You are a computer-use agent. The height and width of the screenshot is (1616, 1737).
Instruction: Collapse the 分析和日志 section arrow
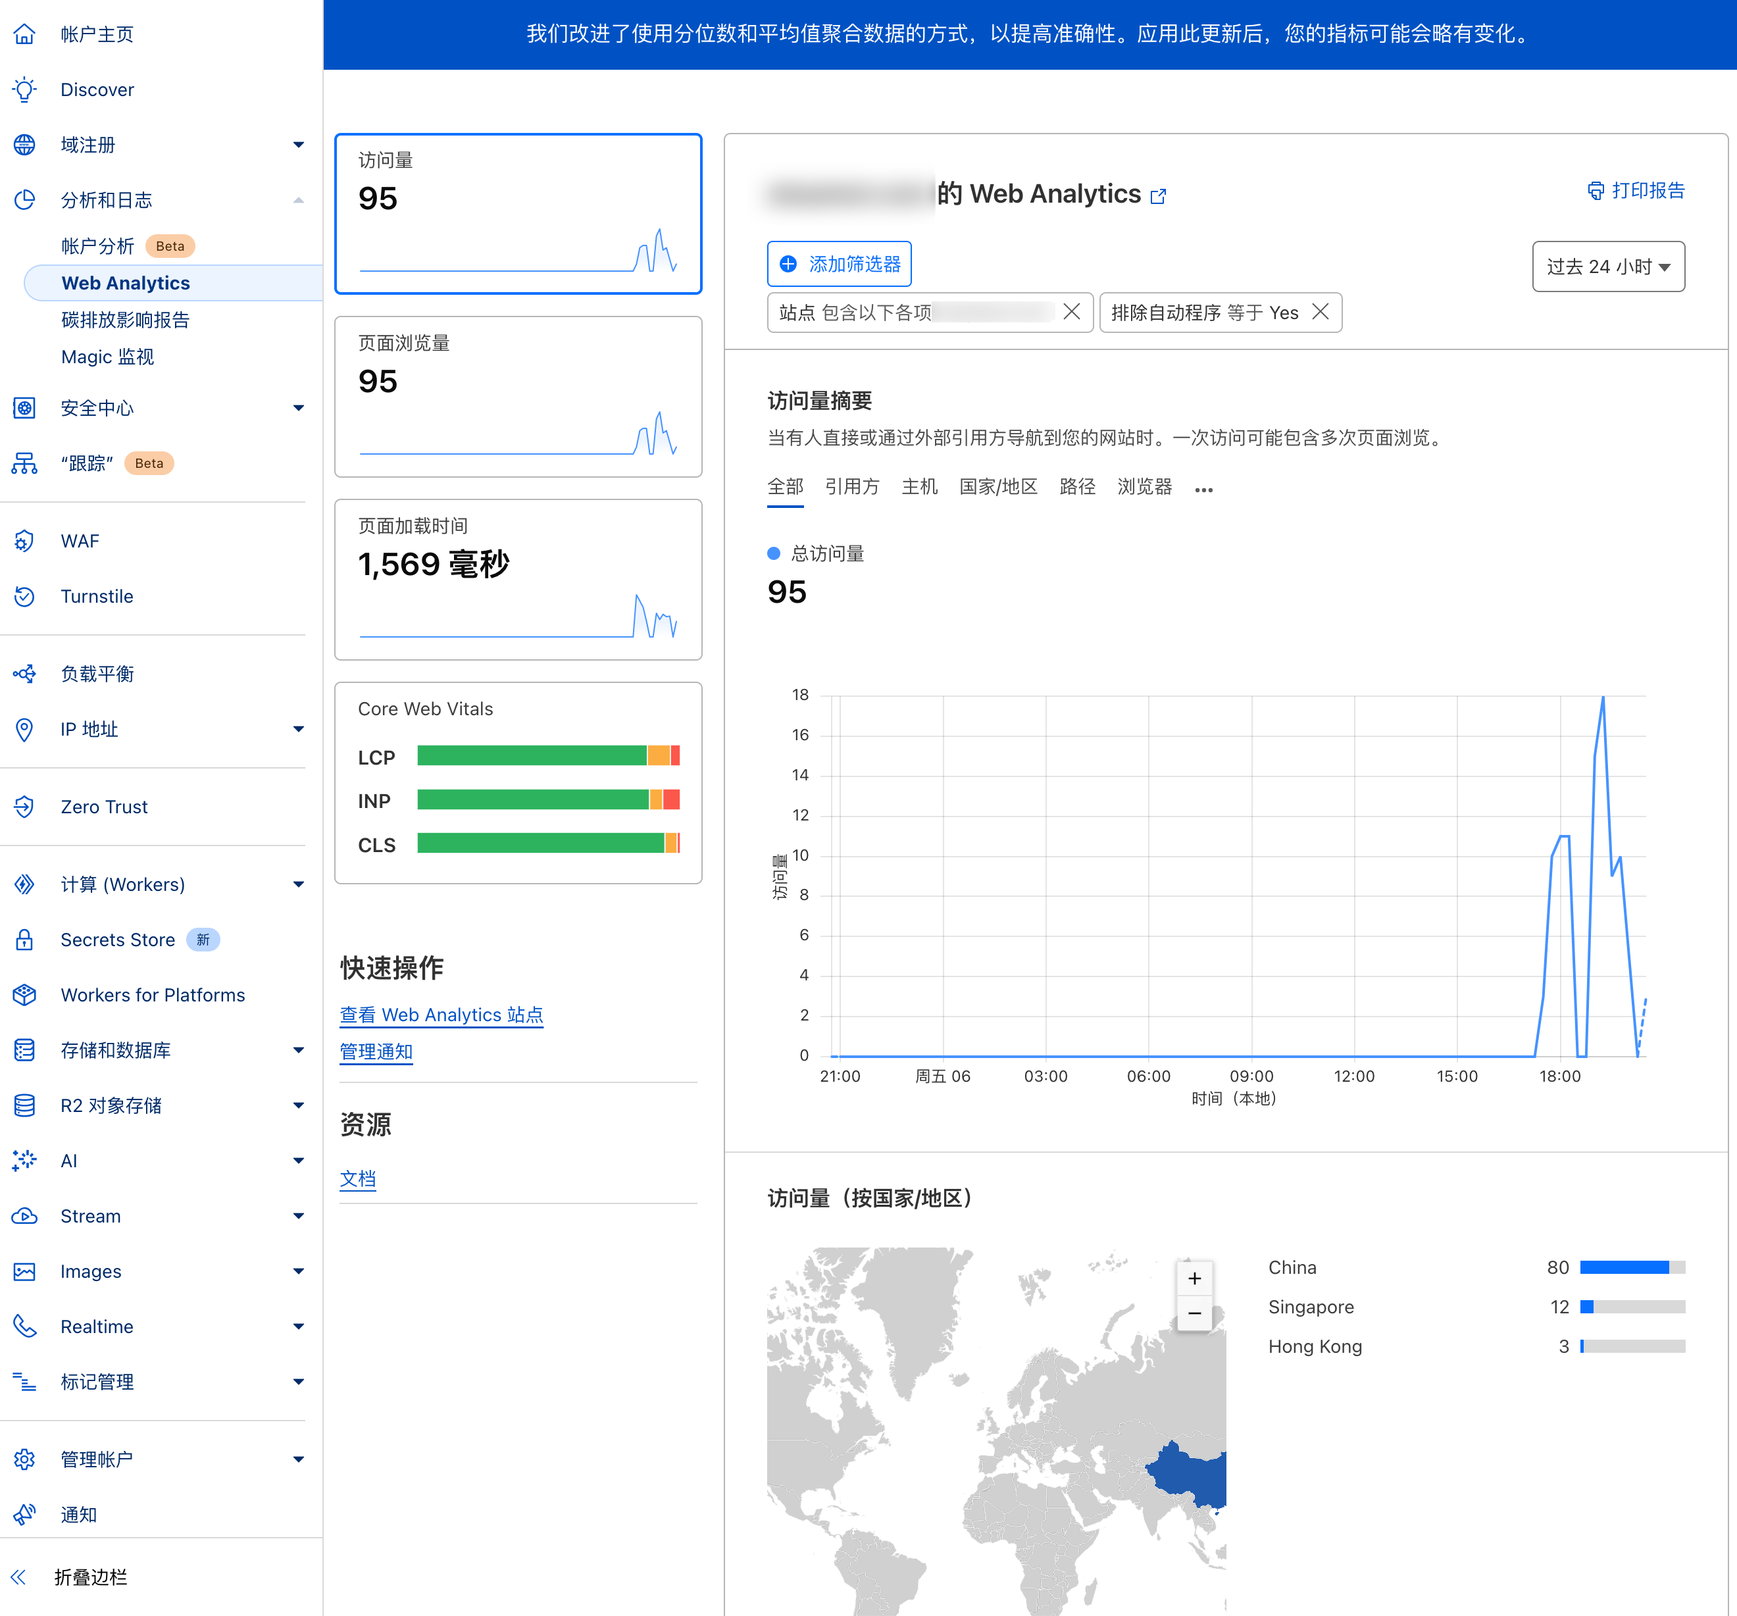pos(298,200)
